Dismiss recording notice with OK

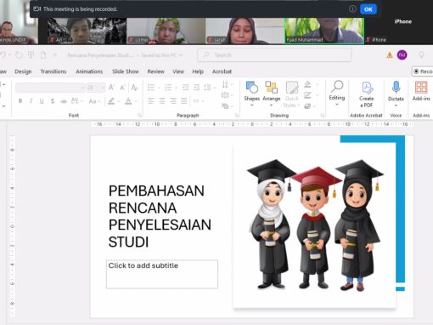point(368,9)
